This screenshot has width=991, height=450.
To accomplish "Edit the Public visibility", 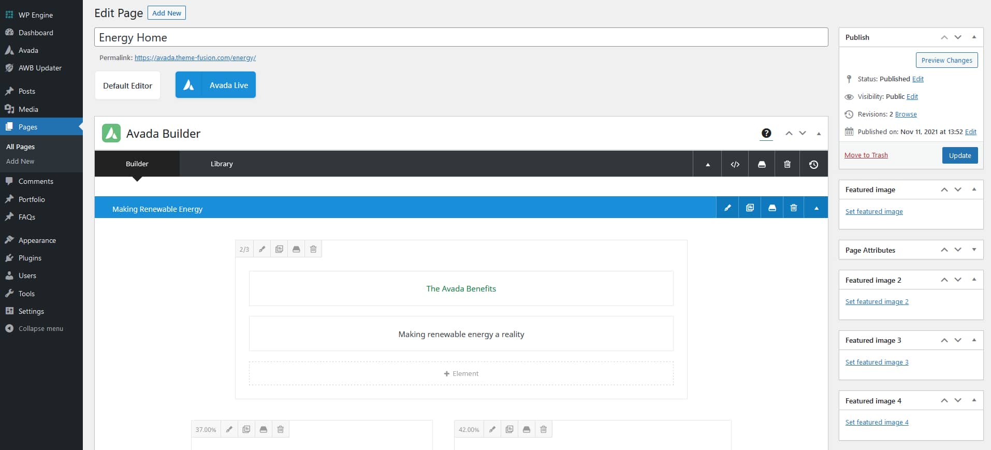I will [x=912, y=96].
